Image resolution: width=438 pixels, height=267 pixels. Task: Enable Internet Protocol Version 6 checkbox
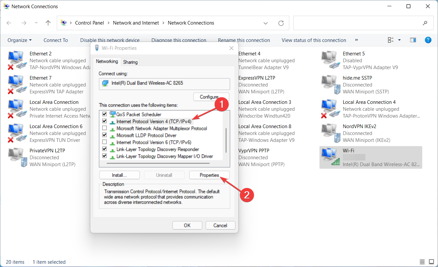tap(104, 142)
